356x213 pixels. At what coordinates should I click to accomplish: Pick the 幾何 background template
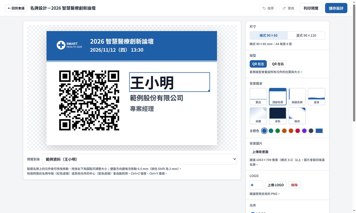[x=297, y=116]
